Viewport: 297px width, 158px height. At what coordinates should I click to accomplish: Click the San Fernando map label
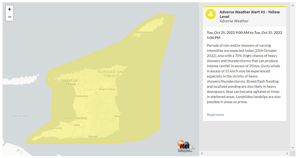[76, 118]
